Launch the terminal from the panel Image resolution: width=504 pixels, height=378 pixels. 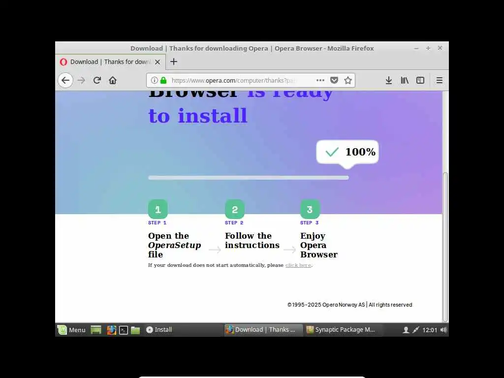click(124, 330)
